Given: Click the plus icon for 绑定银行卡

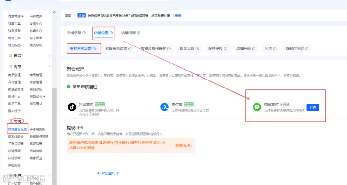Looking at the screenshot, I should coord(99,173).
